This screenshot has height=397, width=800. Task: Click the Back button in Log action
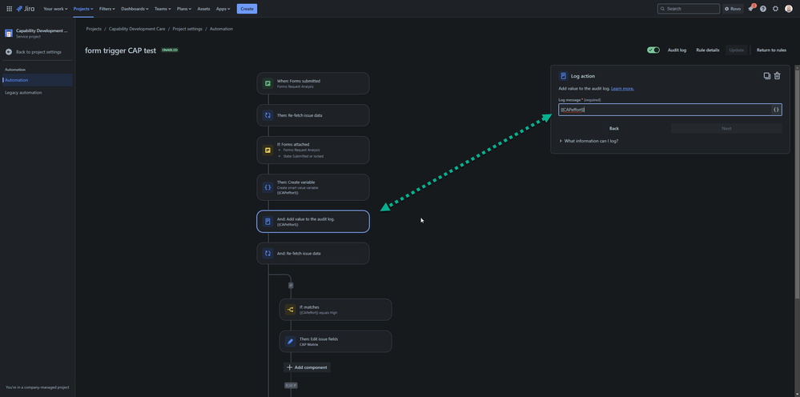point(613,128)
